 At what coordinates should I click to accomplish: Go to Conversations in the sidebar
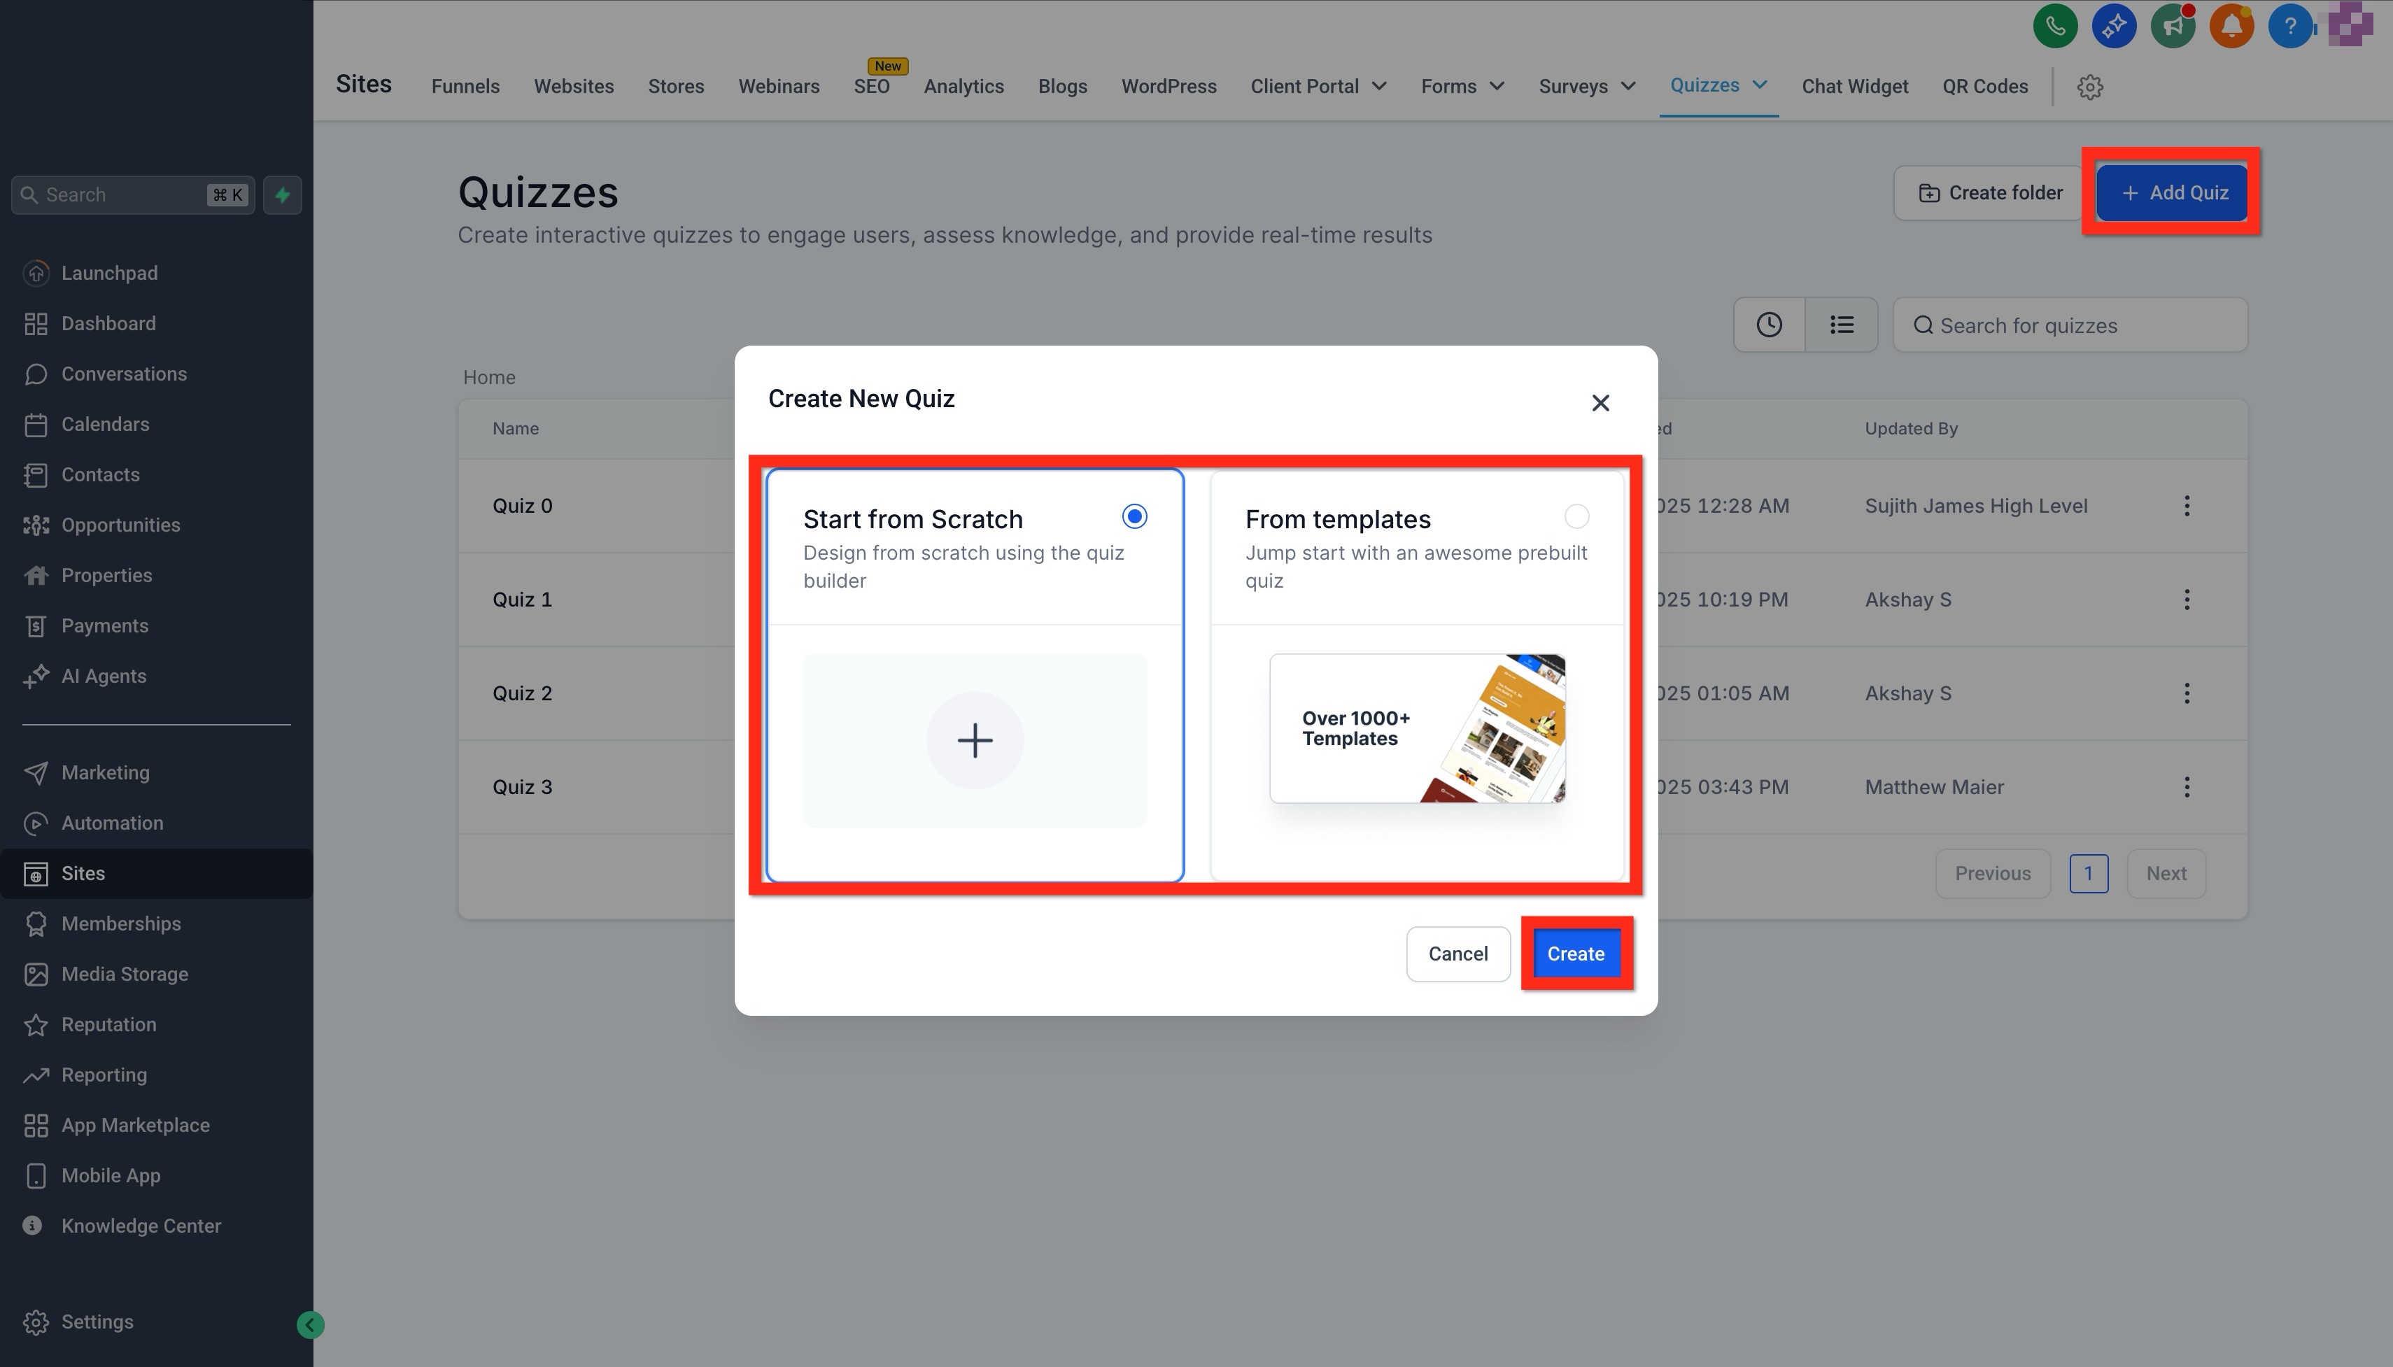[124, 374]
